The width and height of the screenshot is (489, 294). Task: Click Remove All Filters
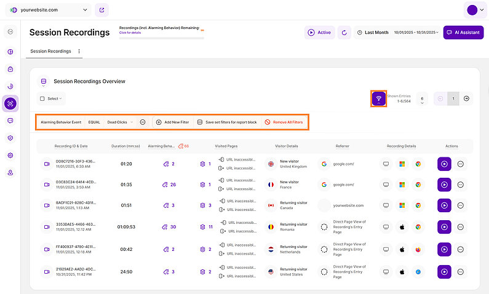coord(284,122)
